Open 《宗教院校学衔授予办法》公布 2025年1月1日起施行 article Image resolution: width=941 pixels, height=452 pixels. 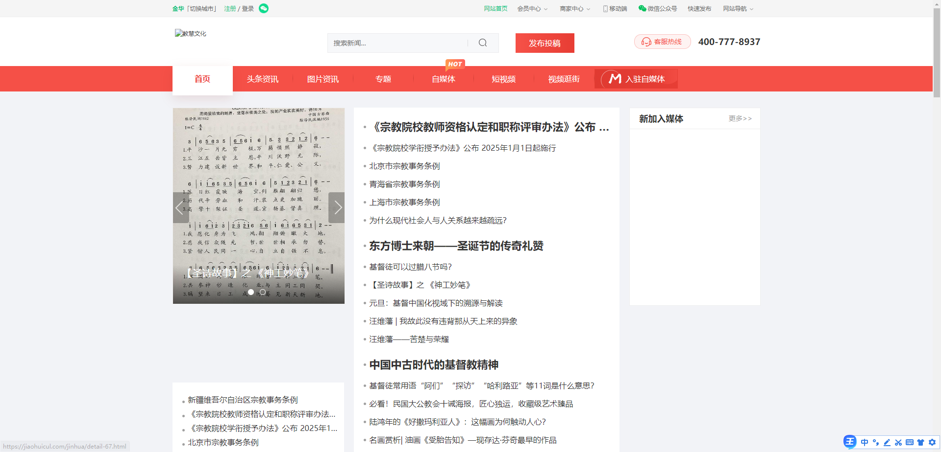463,148
